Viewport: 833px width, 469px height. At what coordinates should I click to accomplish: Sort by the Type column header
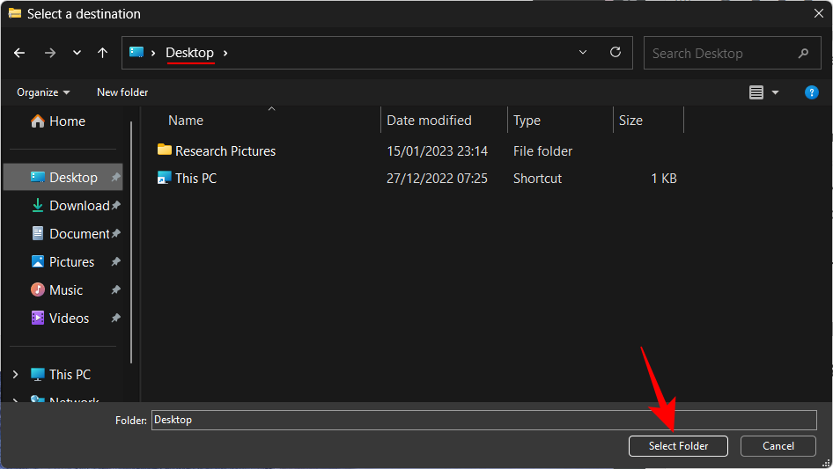point(527,121)
